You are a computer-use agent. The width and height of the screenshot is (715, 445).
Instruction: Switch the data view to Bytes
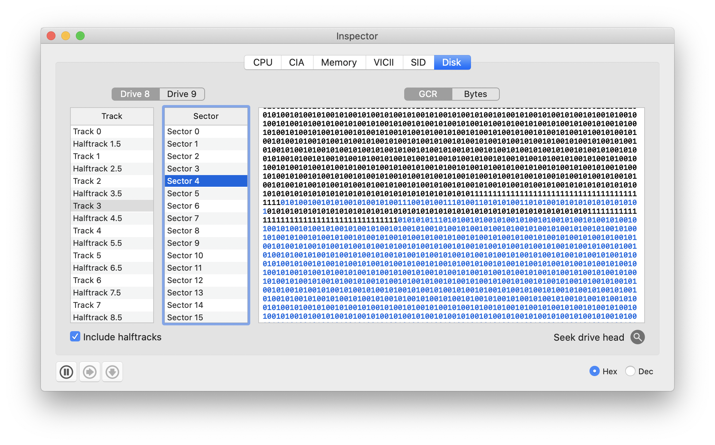click(475, 94)
